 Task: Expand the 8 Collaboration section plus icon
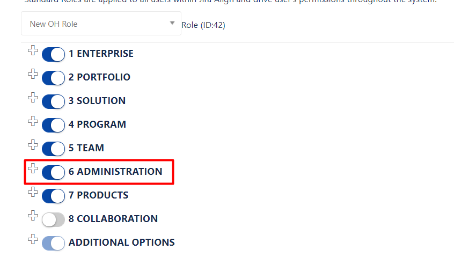coord(33,216)
